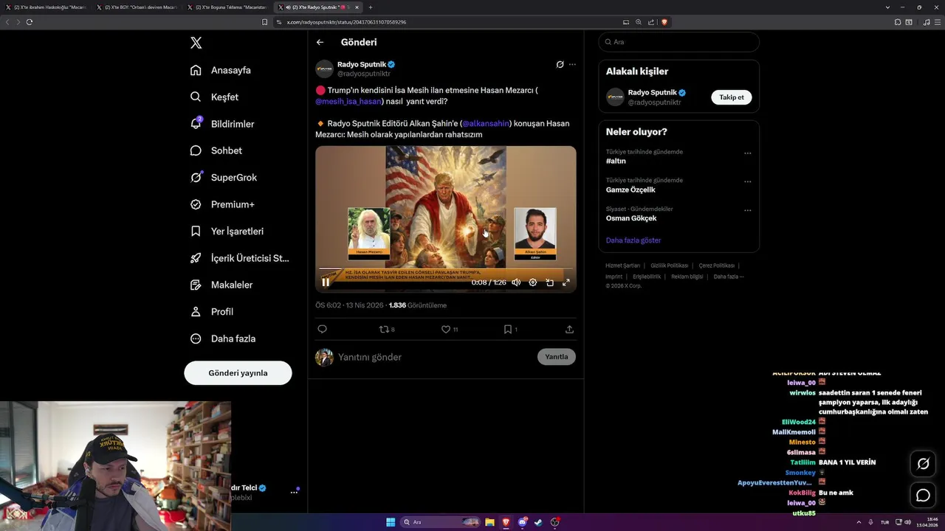
Task: Click Yanıtını gönder reply field
Action: coord(436,357)
